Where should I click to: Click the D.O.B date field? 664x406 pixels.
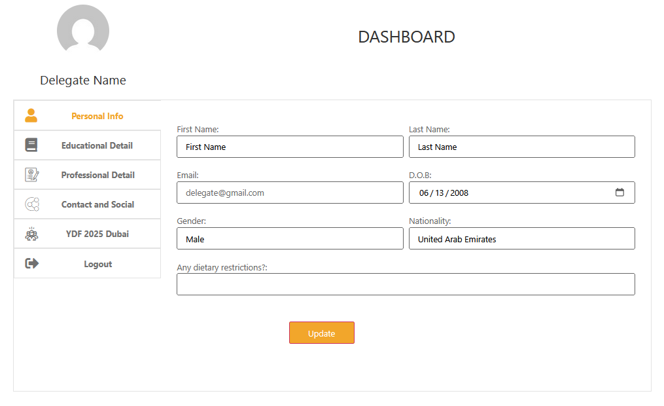pyautogui.click(x=522, y=193)
